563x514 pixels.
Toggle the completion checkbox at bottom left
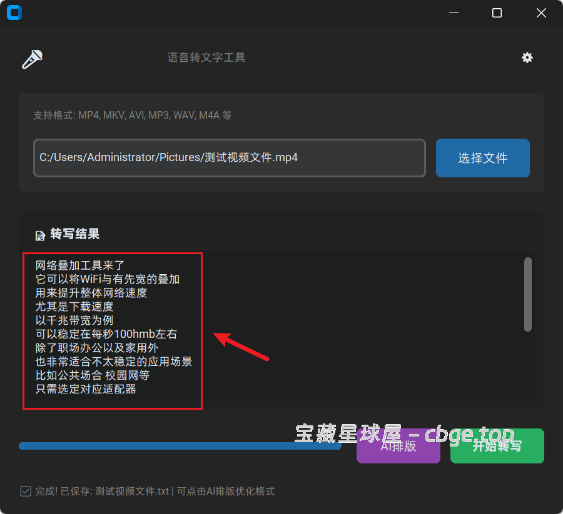point(25,491)
